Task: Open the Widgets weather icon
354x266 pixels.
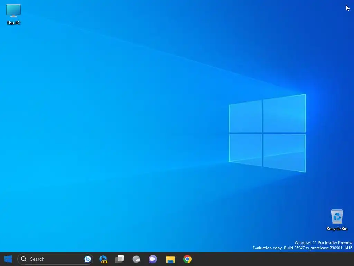Action: click(136, 259)
